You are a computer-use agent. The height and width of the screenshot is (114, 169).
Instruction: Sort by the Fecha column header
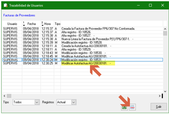pos(31,24)
